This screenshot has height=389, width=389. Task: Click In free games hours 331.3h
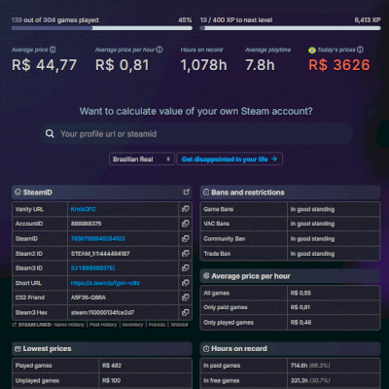(x=299, y=380)
